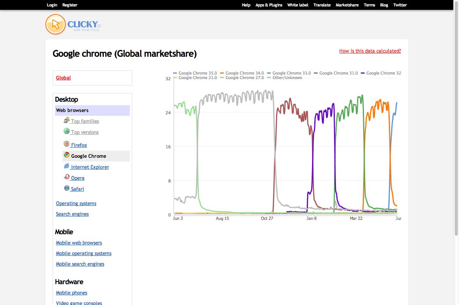Open Internet Explorer marketshare link
This screenshot has height=305, width=459.
pyautogui.click(x=90, y=167)
